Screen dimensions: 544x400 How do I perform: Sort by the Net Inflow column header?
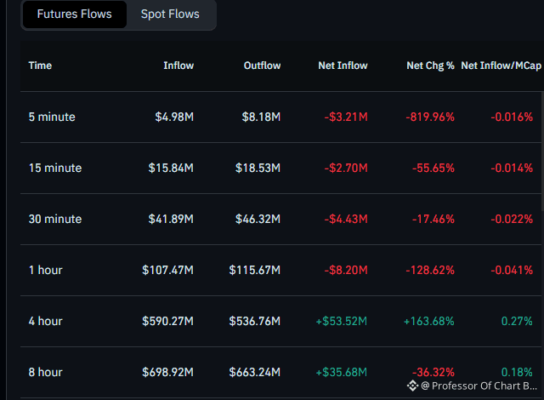click(343, 66)
